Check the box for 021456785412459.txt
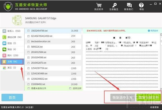 point(29,36)
